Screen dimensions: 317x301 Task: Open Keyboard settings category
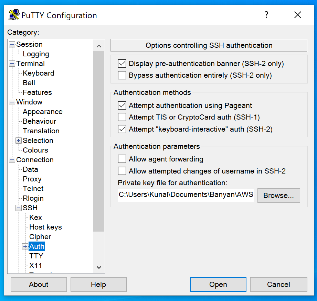[x=39, y=73]
